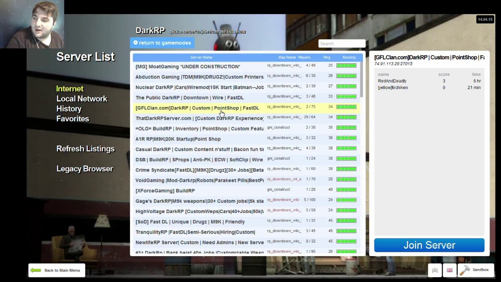This screenshot has width=501, height=282.
Task: Select the A1R RP|M9K|20K Startup server
Action: [x=246, y=139]
